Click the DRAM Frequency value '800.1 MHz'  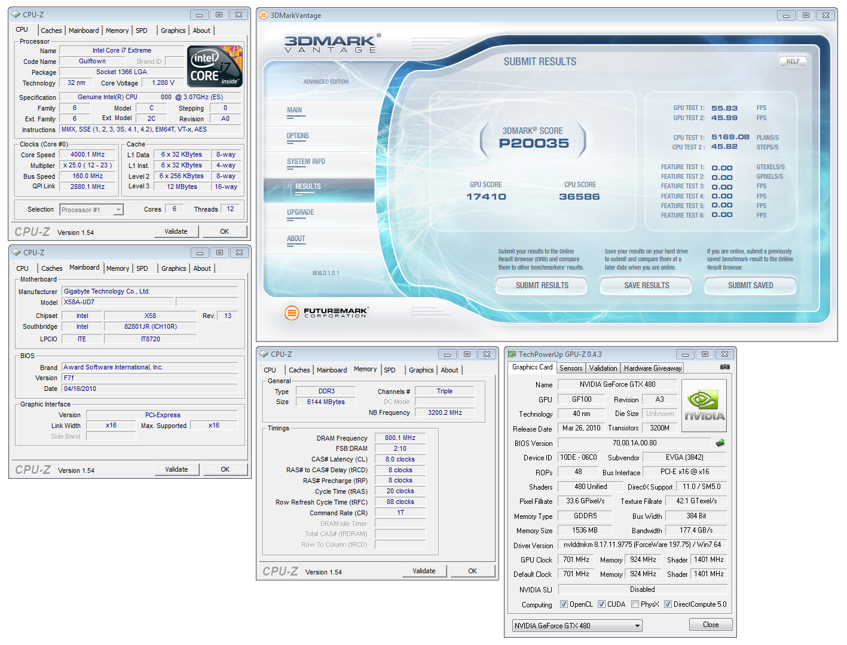coord(400,438)
